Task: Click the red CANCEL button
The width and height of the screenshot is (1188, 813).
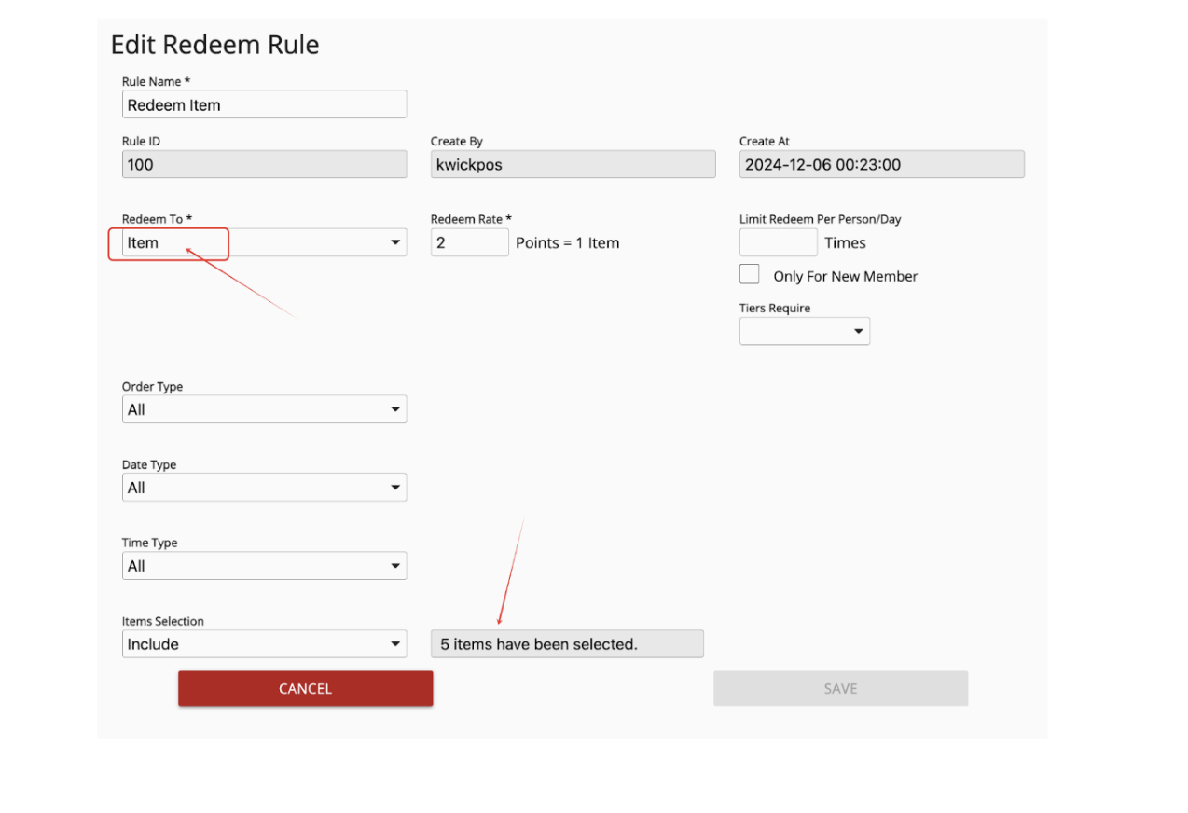Action: tap(305, 688)
